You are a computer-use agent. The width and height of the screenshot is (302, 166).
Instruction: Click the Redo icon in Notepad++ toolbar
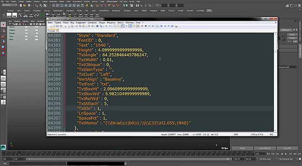point(93,26)
